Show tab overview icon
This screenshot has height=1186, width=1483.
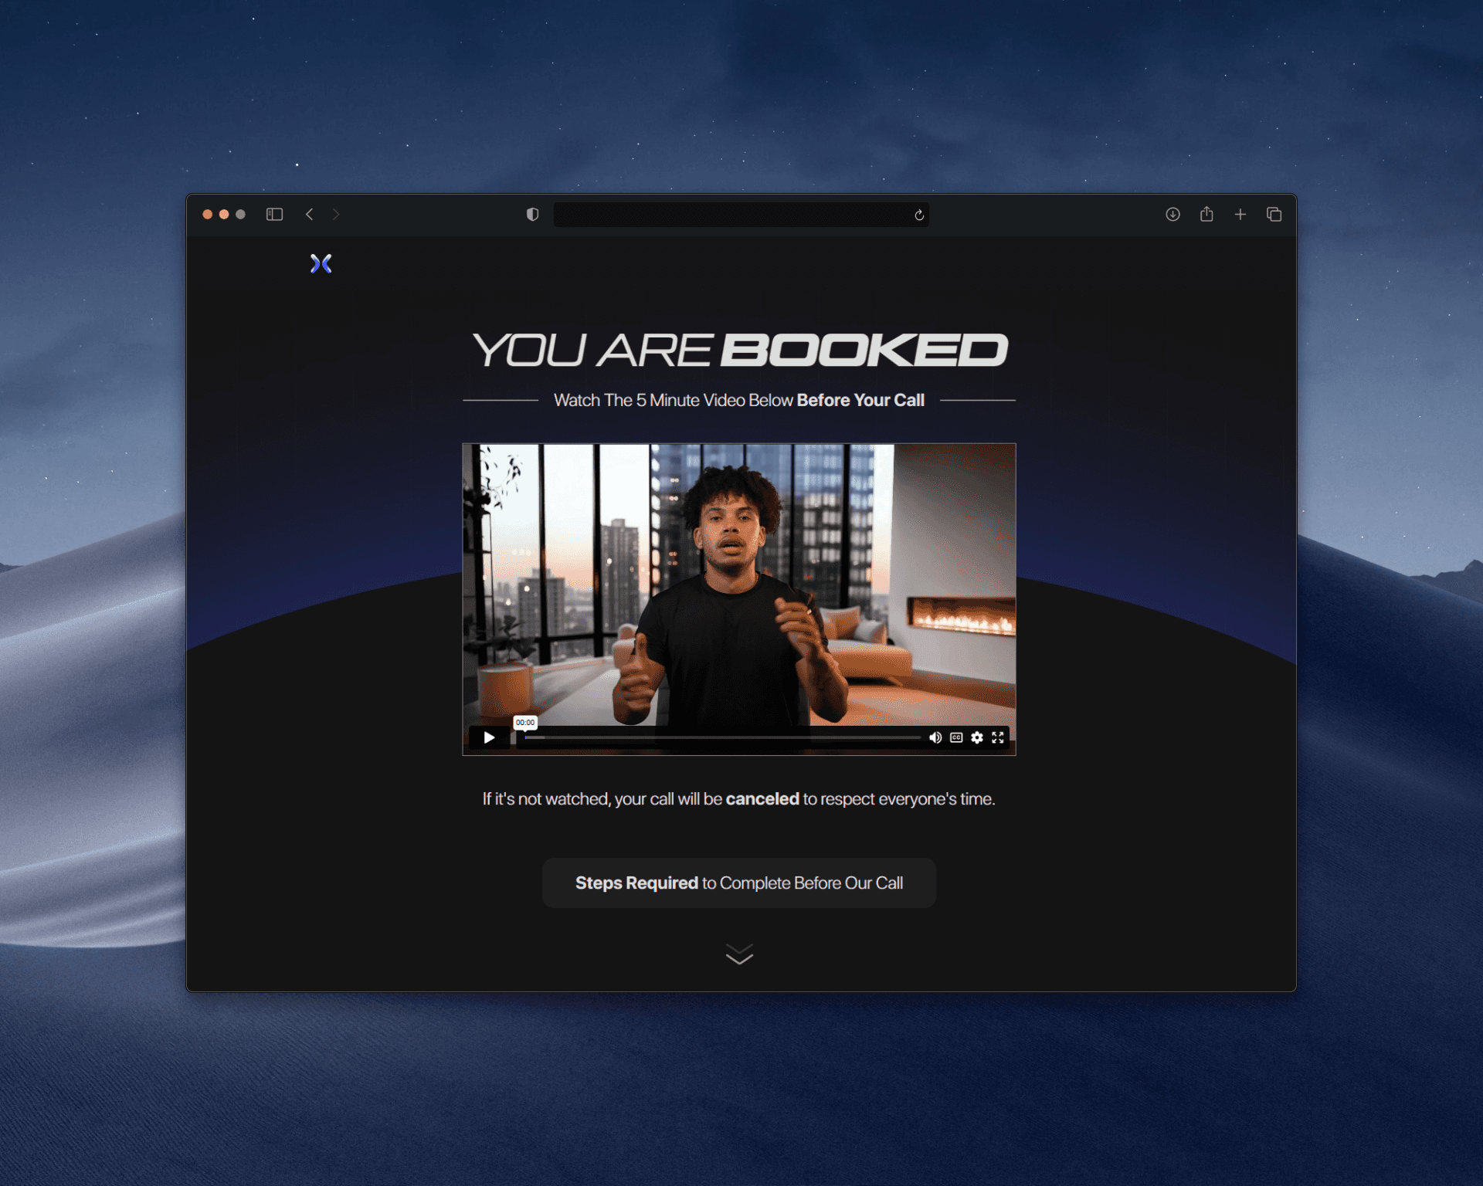tap(1274, 214)
